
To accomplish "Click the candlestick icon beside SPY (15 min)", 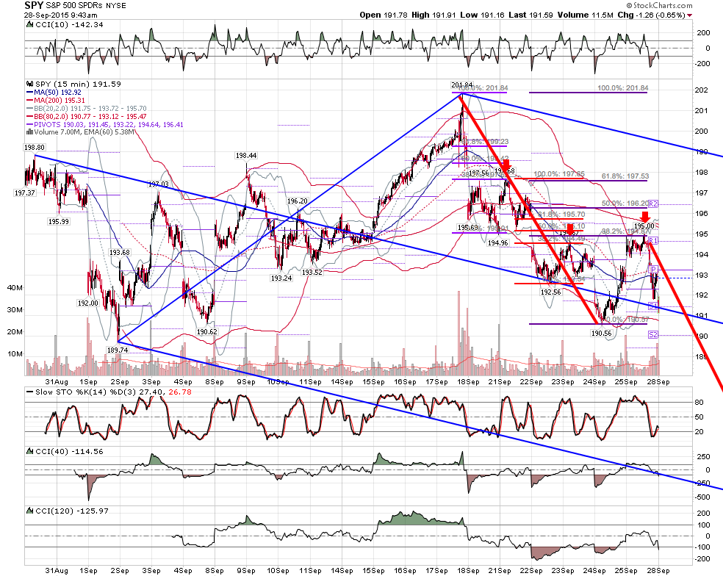I will 30,84.
